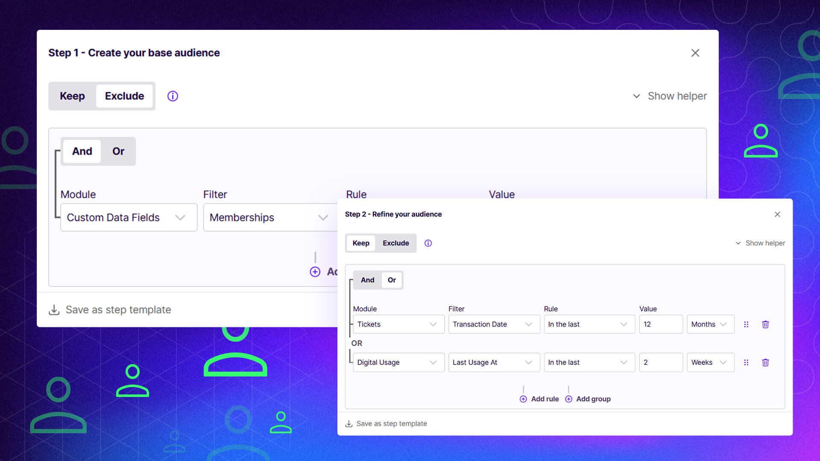Open the Memberships filter dropdown
Screen dimensions: 820x461
click(269, 217)
